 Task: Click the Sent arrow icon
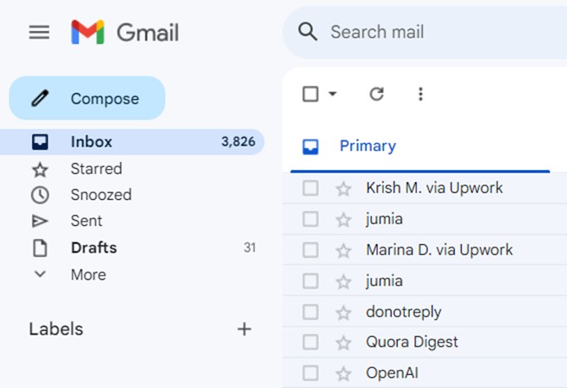(40, 221)
